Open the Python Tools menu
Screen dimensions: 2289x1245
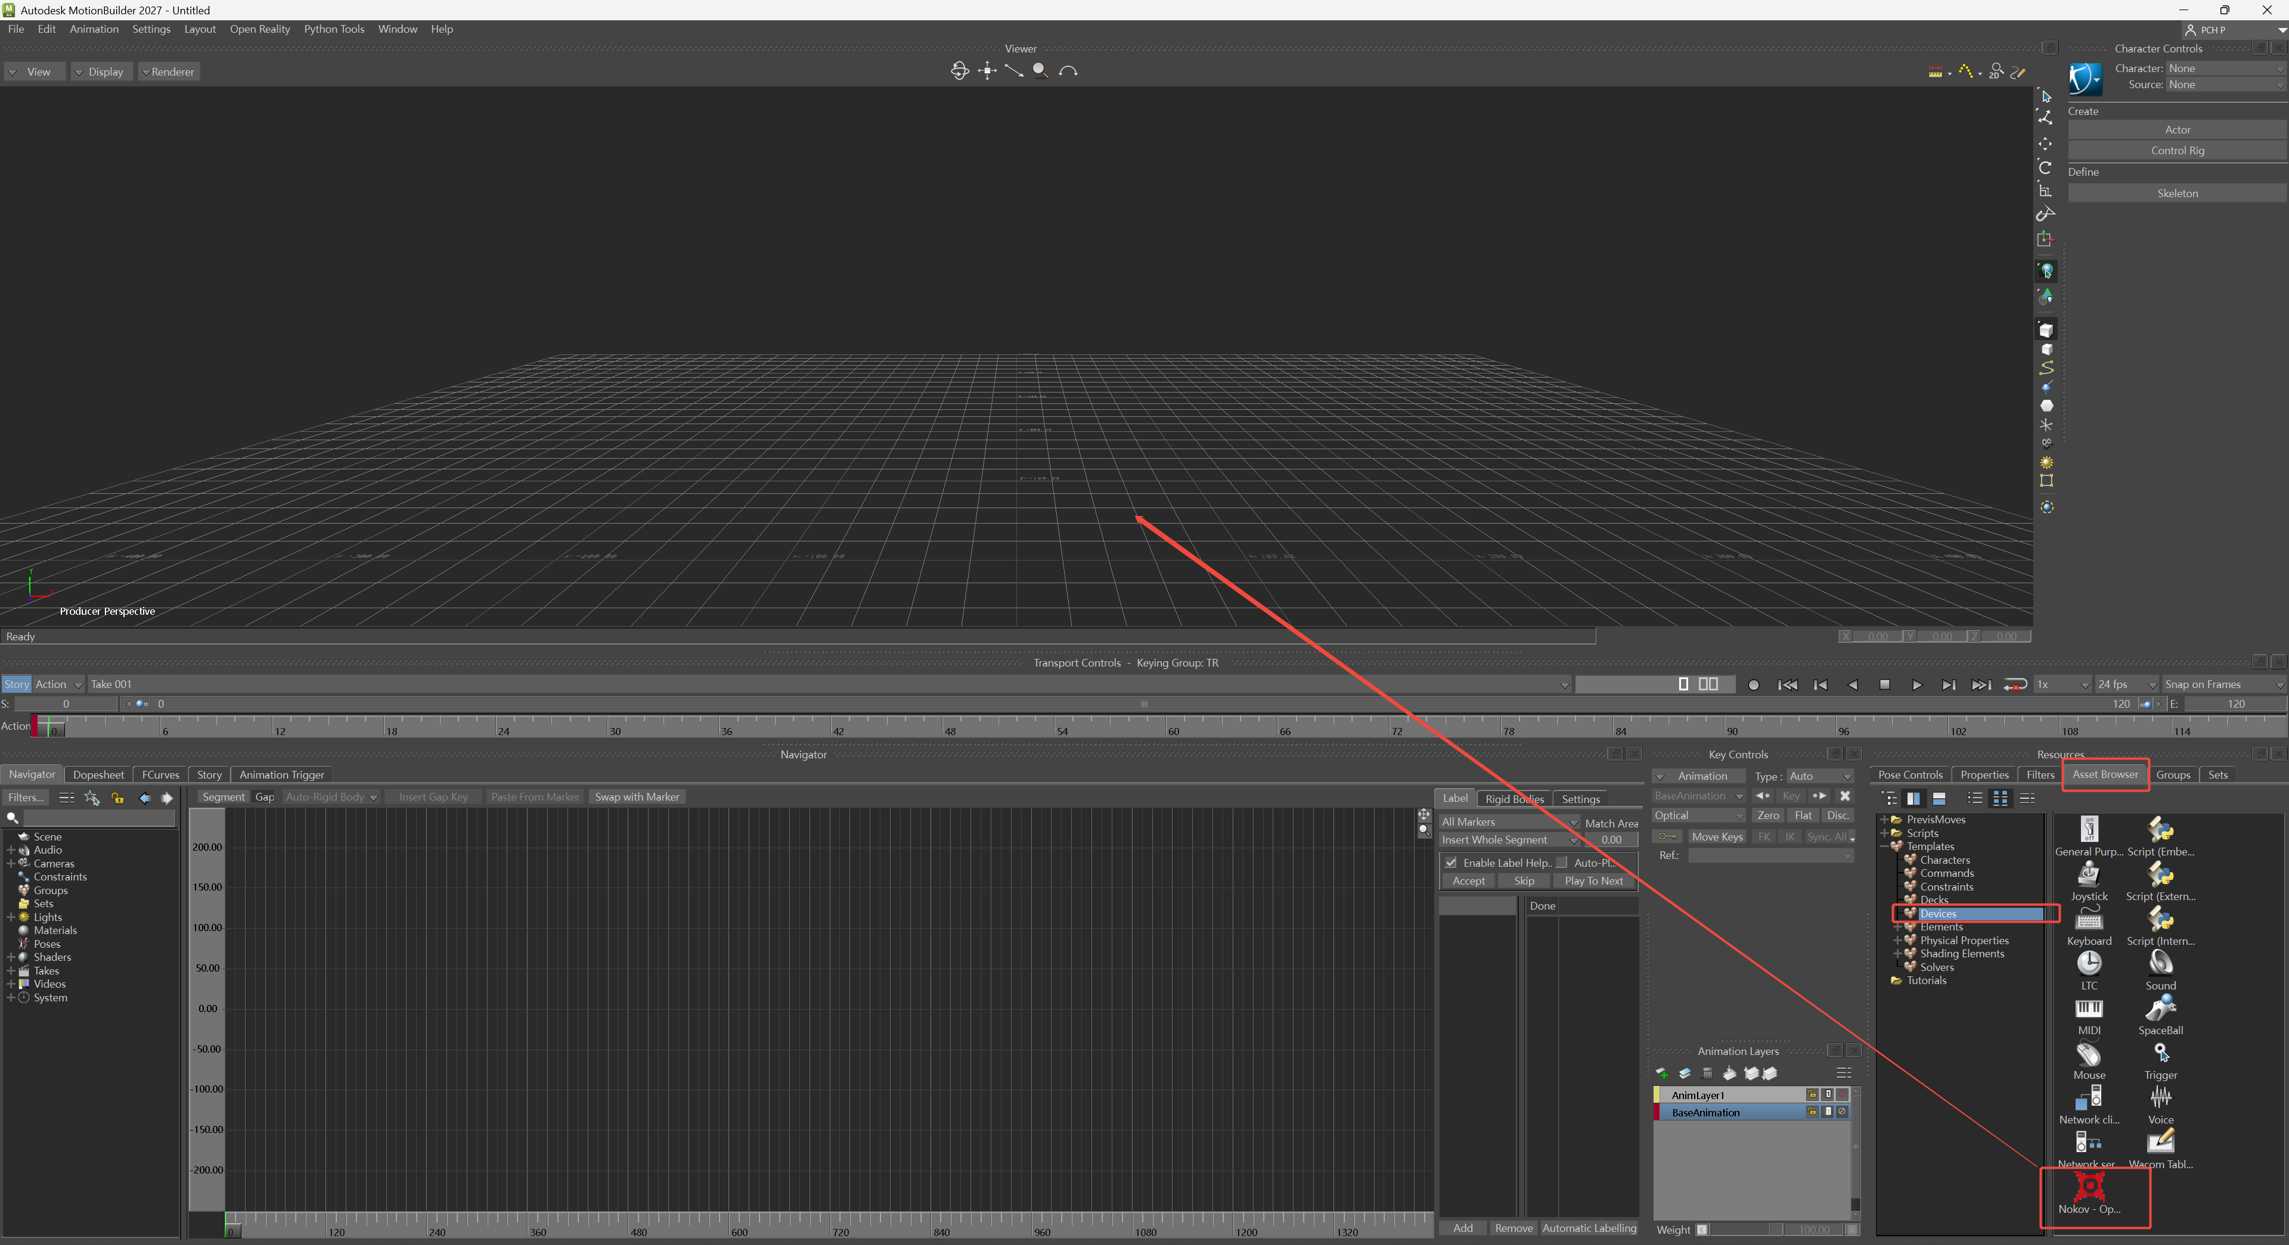pyautogui.click(x=334, y=29)
